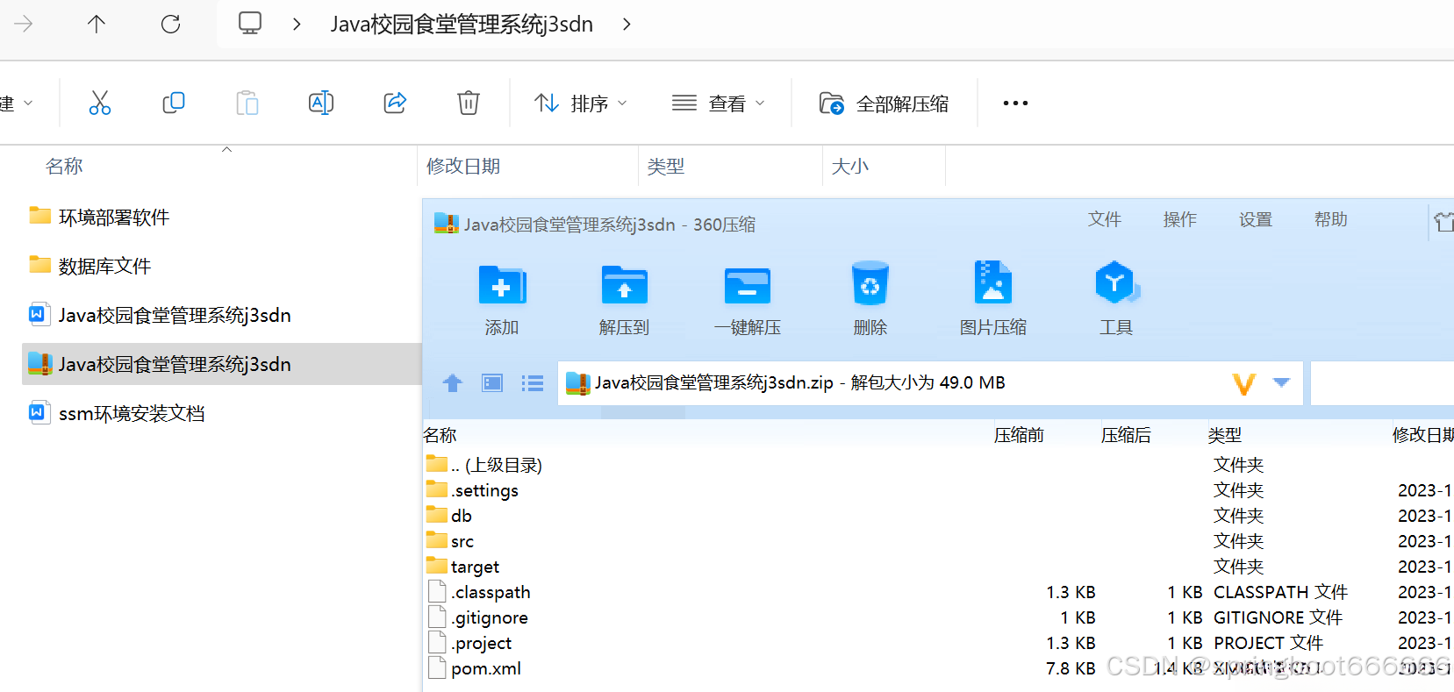
Task: Click the This PC monitor icon in address bar
Action: point(250,23)
